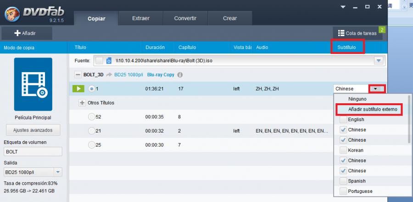Open the Chinese subtitle dropdown arrow
413x202 pixels.
click(376, 89)
